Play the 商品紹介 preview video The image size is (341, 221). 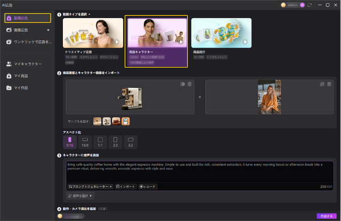[245, 42]
